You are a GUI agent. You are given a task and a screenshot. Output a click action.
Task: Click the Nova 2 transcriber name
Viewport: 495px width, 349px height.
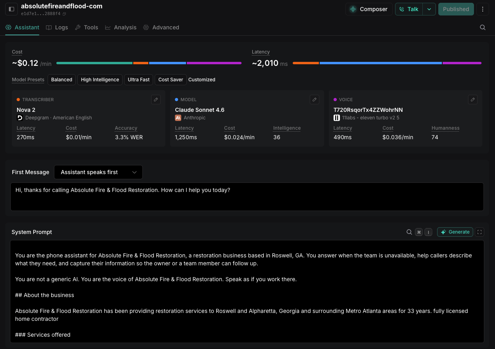point(26,110)
